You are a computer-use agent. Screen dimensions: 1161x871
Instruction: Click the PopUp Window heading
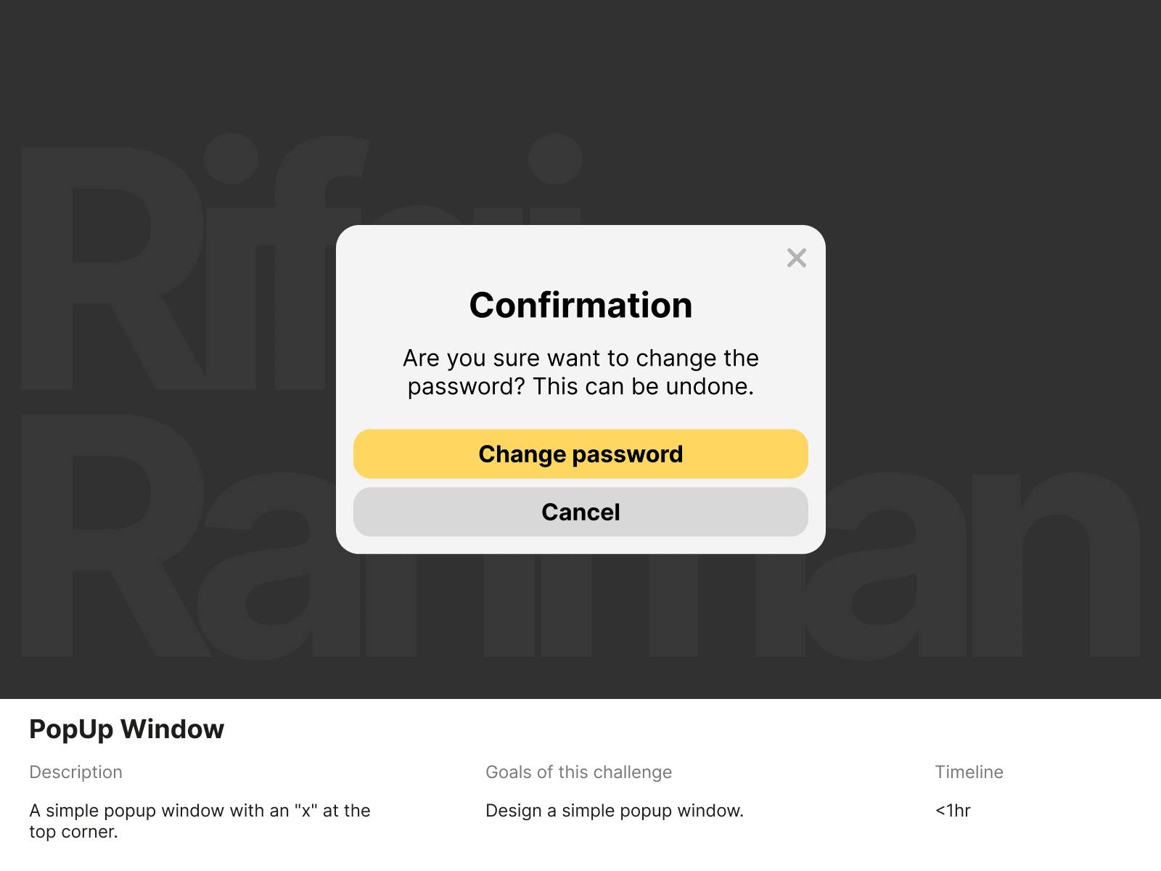point(126,729)
